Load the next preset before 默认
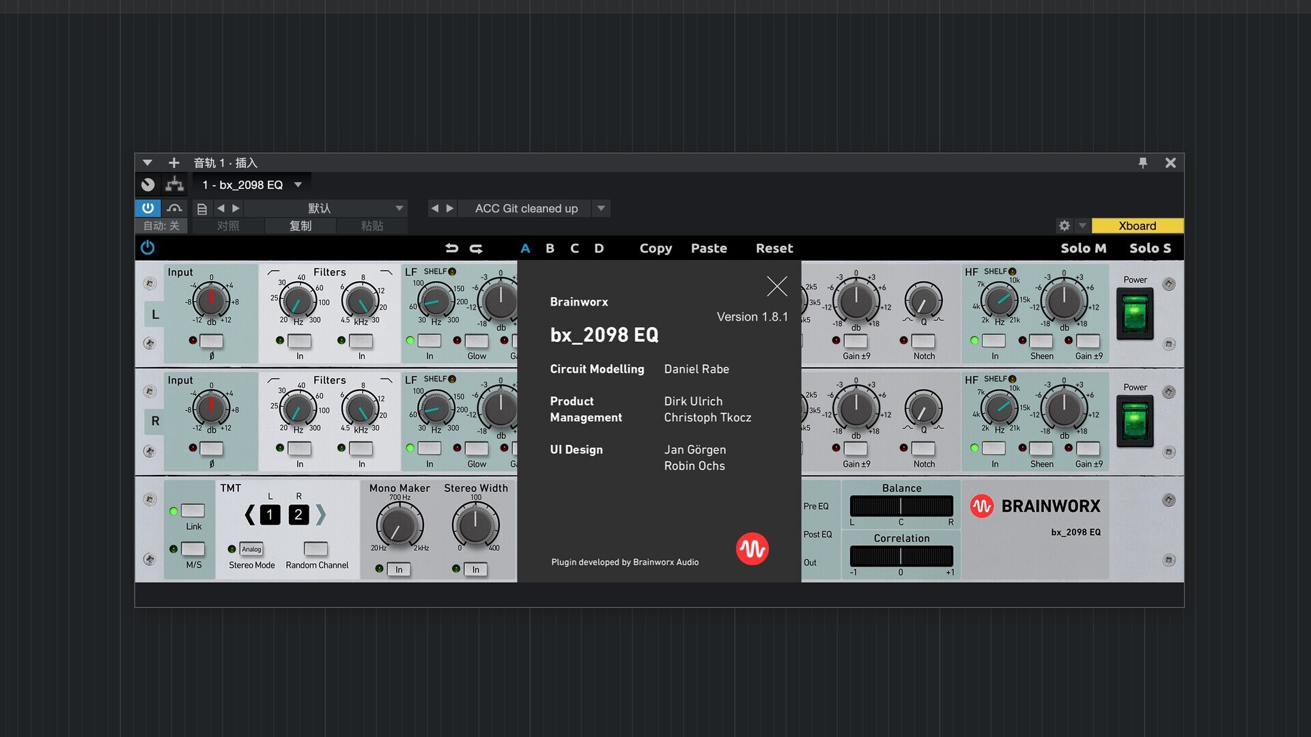1311x737 pixels. coord(236,208)
